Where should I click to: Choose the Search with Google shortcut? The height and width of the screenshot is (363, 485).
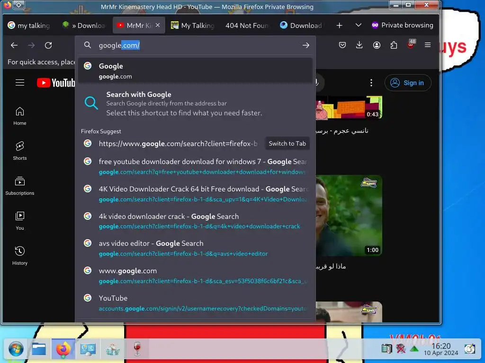(195, 104)
